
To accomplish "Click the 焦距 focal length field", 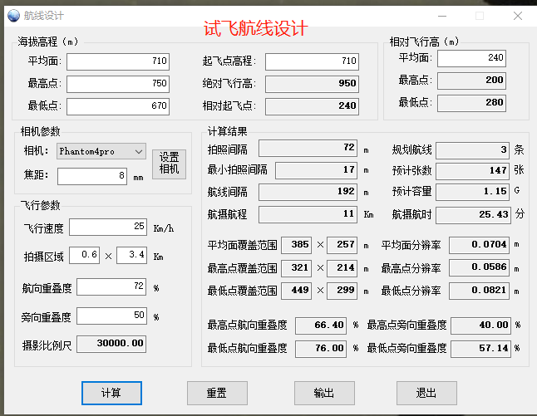I will 92,176.
